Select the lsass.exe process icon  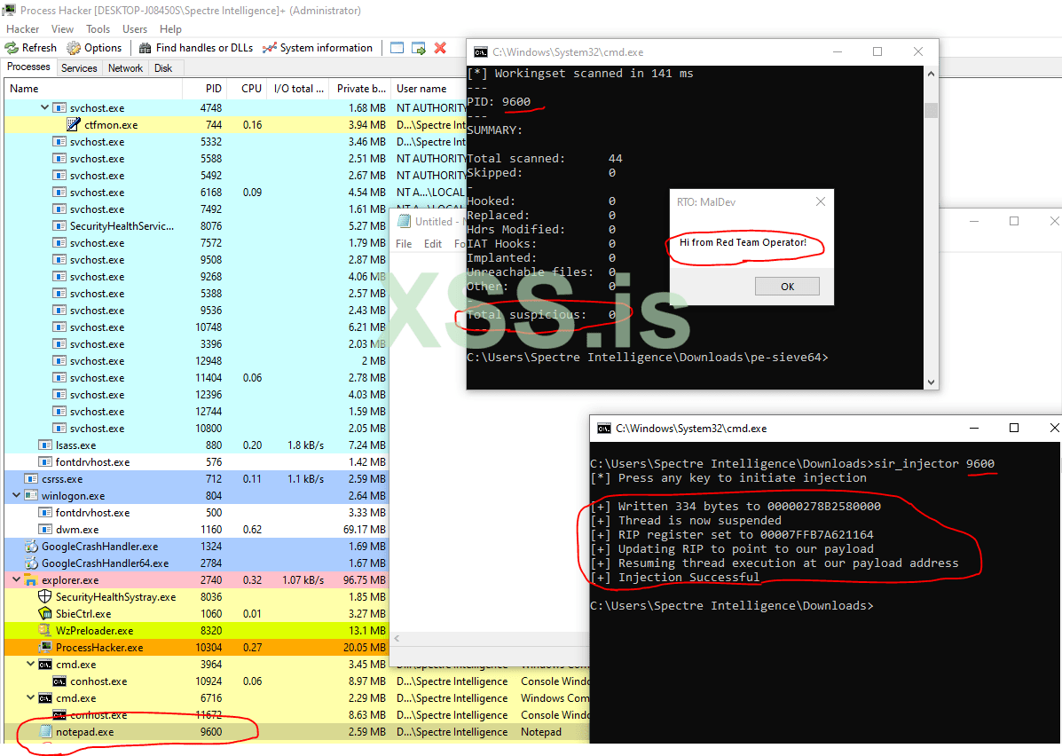pyautogui.click(x=45, y=445)
